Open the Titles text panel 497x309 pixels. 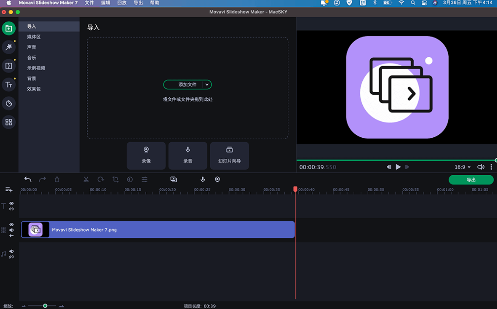click(x=8, y=85)
